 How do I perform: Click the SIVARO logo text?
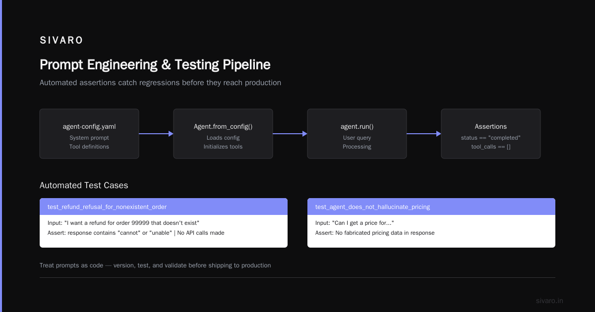click(61, 41)
